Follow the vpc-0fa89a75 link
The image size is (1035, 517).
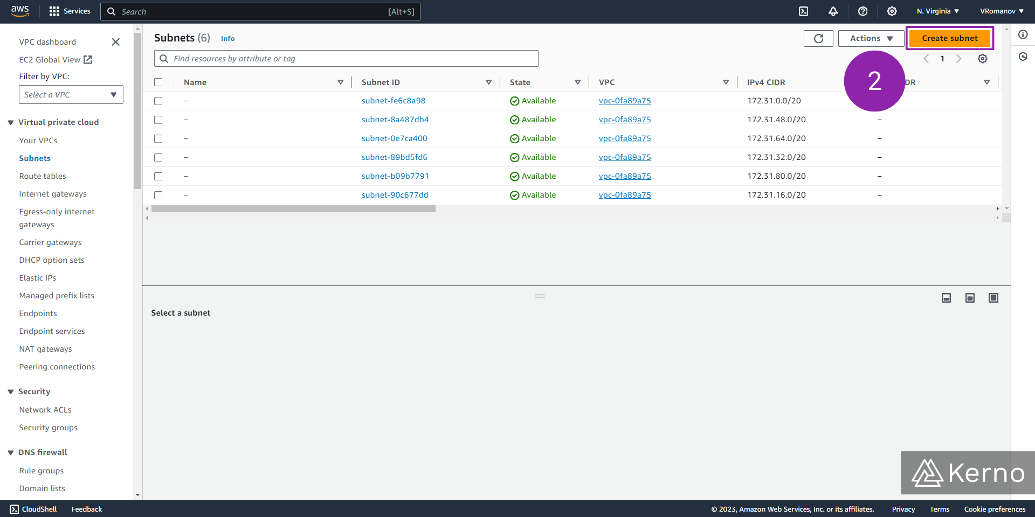coord(625,101)
